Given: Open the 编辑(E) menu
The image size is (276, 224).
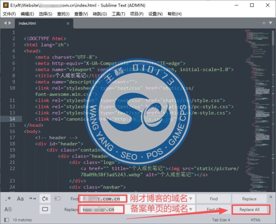Looking at the screenshot, I should coord(27,14).
